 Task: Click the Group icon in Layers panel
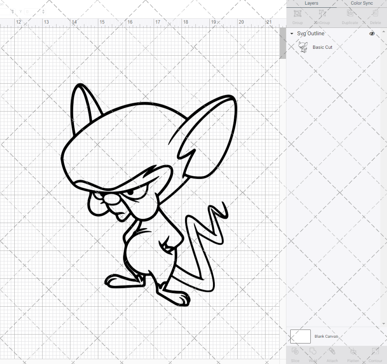pos(297,13)
